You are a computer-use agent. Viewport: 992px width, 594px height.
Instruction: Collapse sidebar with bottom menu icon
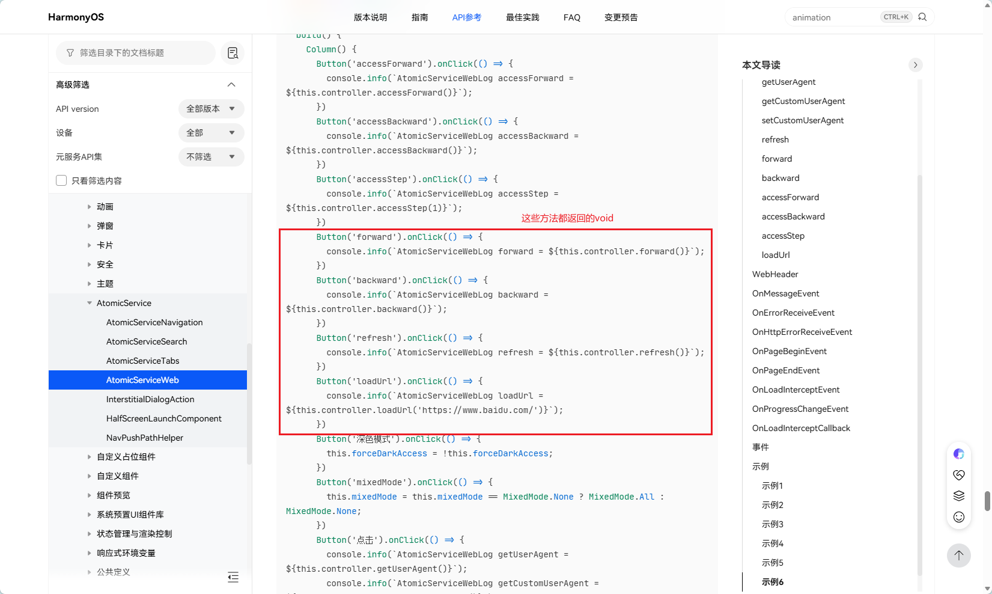pyautogui.click(x=233, y=577)
